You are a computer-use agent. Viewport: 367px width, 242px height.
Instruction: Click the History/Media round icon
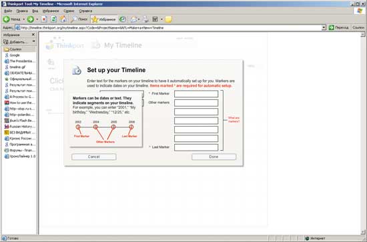click(x=123, y=19)
